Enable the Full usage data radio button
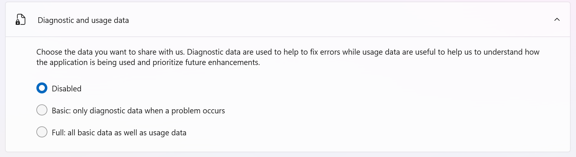Image resolution: width=576 pixels, height=157 pixels. coord(42,132)
